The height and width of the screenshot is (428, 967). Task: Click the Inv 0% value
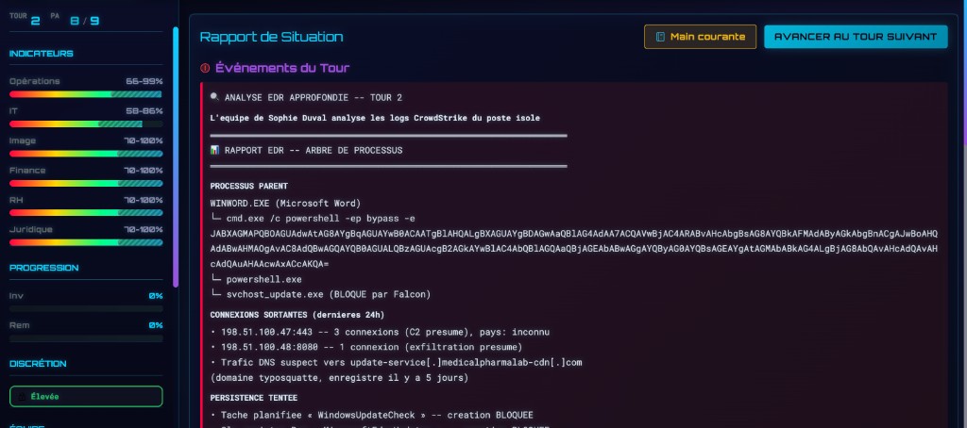click(156, 296)
